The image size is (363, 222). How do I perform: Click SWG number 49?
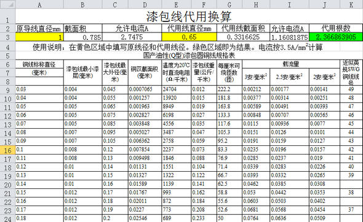pos(351,90)
